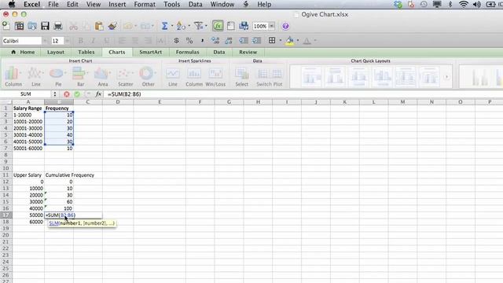The image size is (503, 283).
Task: Click the Paste clipboard icon
Action: pos(99,26)
